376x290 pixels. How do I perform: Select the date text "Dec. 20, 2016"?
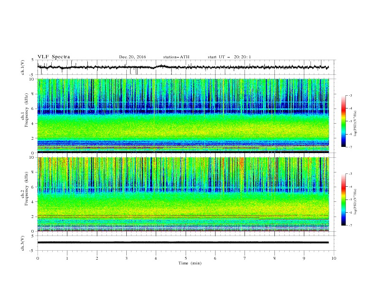[x=132, y=57]
